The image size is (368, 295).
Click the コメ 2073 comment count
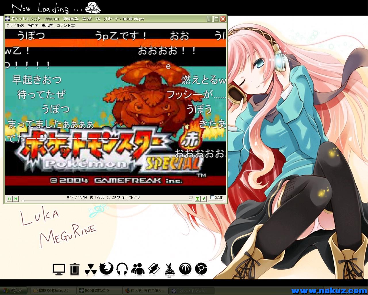tap(113, 197)
